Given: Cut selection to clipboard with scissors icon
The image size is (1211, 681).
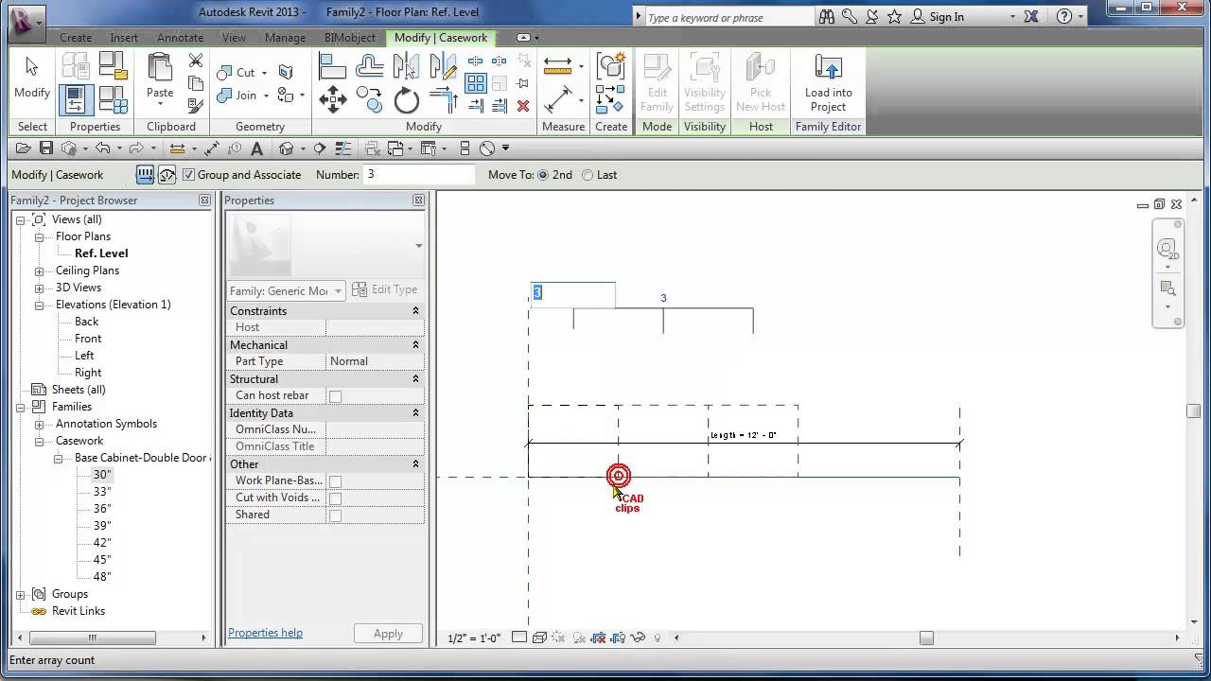Looking at the screenshot, I should pos(196,61).
